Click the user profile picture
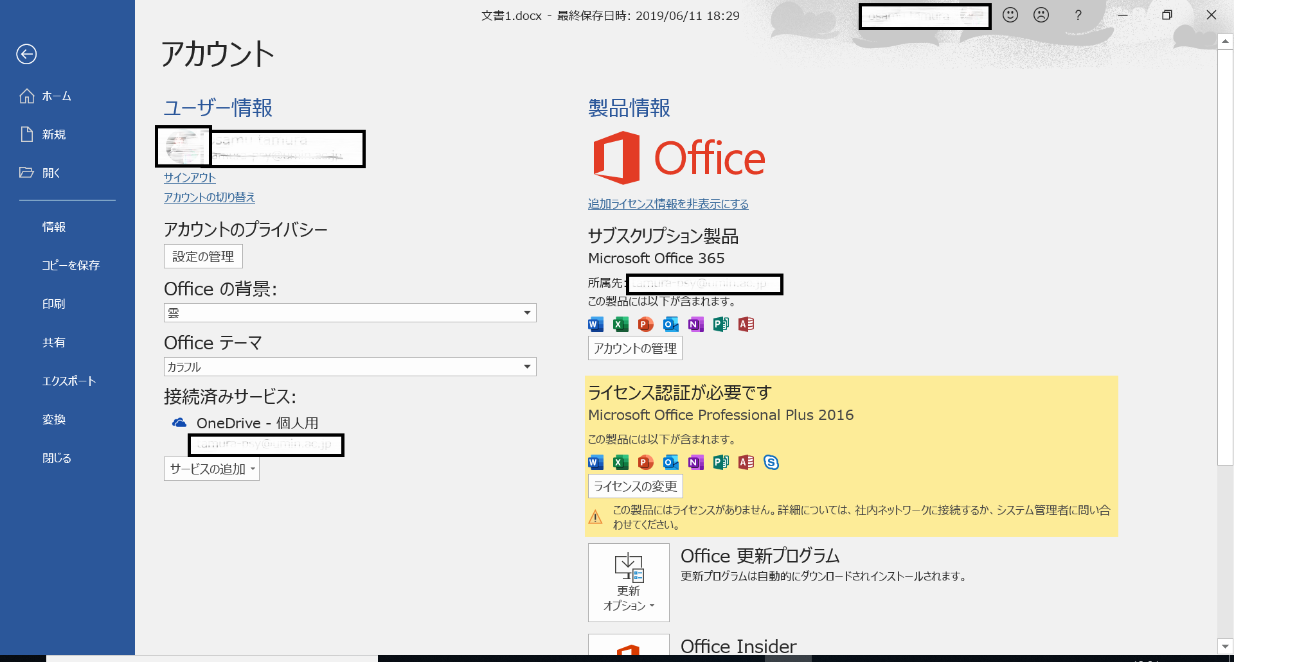 pyautogui.click(x=183, y=147)
